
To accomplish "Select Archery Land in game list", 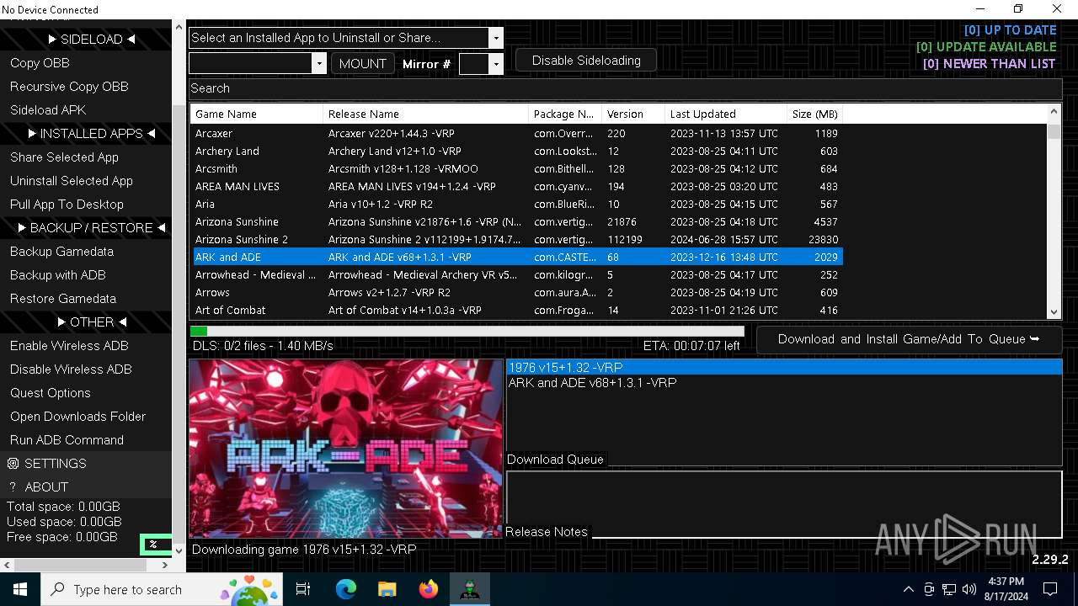I will coord(517,151).
